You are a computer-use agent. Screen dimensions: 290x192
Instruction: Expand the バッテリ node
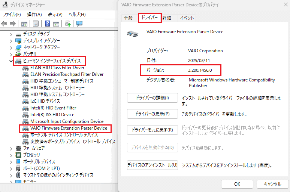click(11, 55)
